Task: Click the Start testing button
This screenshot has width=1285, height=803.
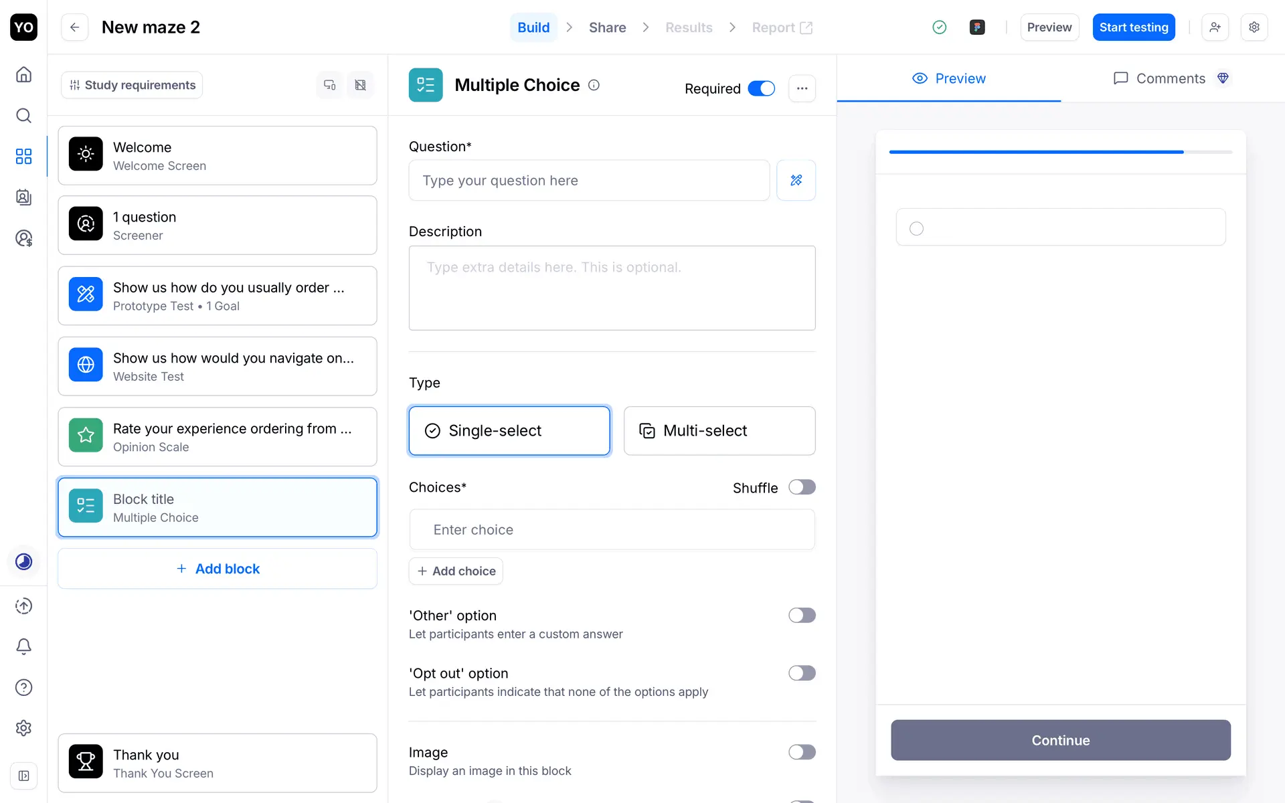Action: click(x=1133, y=27)
